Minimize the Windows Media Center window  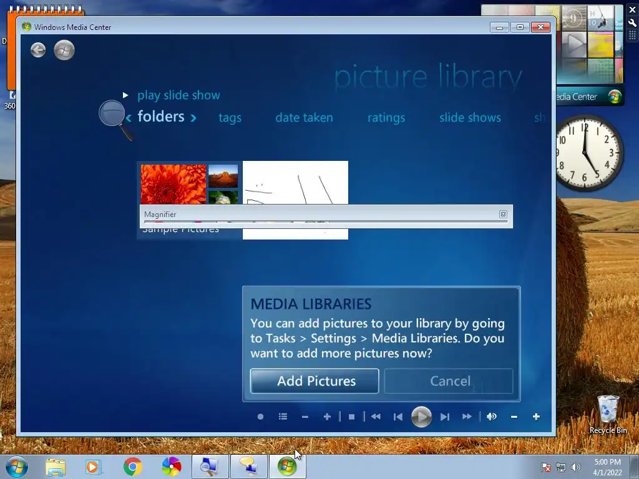click(x=499, y=27)
